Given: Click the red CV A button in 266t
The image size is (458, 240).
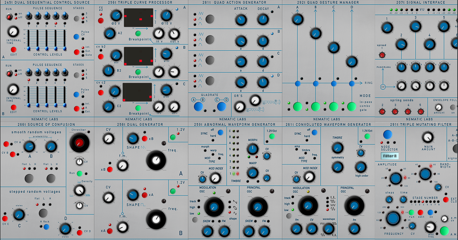Looking at the screenshot, I should pos(6,144).
